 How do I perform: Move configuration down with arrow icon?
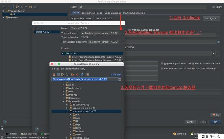point(26,7)
